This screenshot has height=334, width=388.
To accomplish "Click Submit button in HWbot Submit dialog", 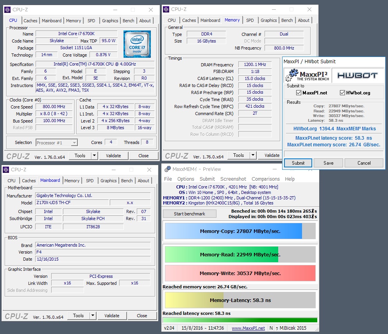I will 298,163.
